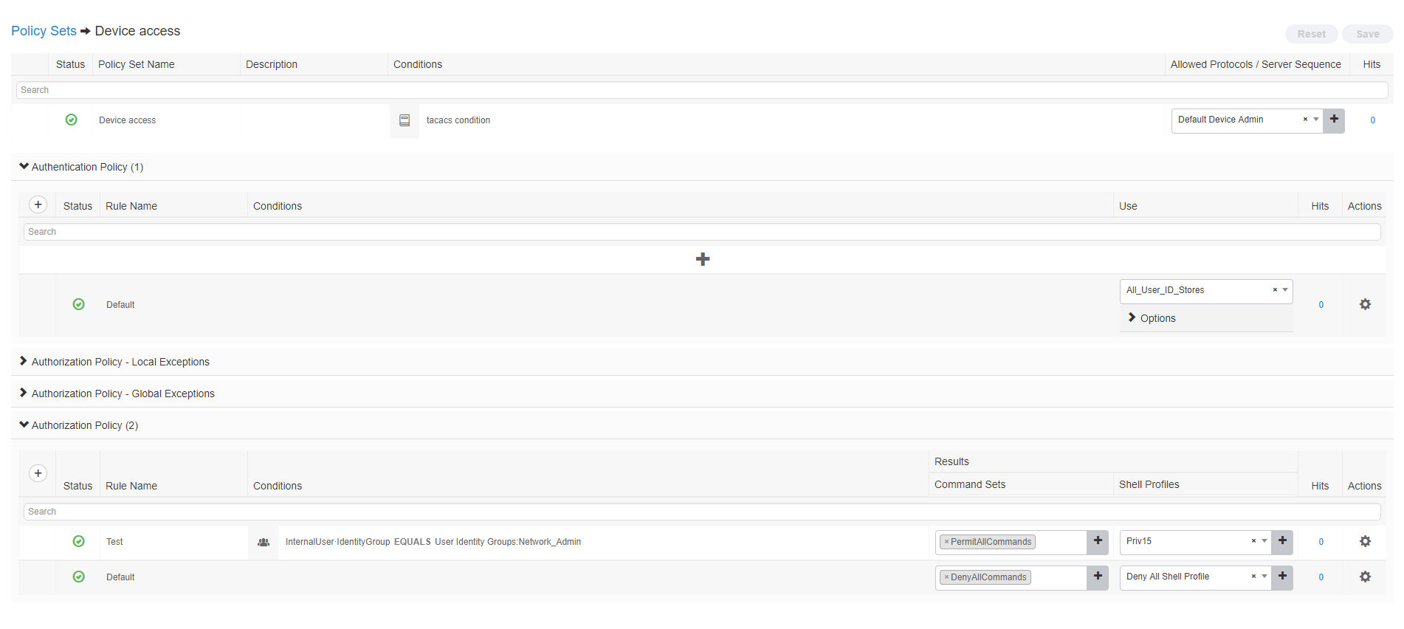Expand Authorization Policy - Global Exceptions
The height and width of the screenshot is (629, 1404).
point(123,393)
